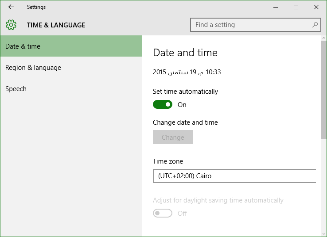
Task: Click the current date and time text
Action: tap(187, 72)
